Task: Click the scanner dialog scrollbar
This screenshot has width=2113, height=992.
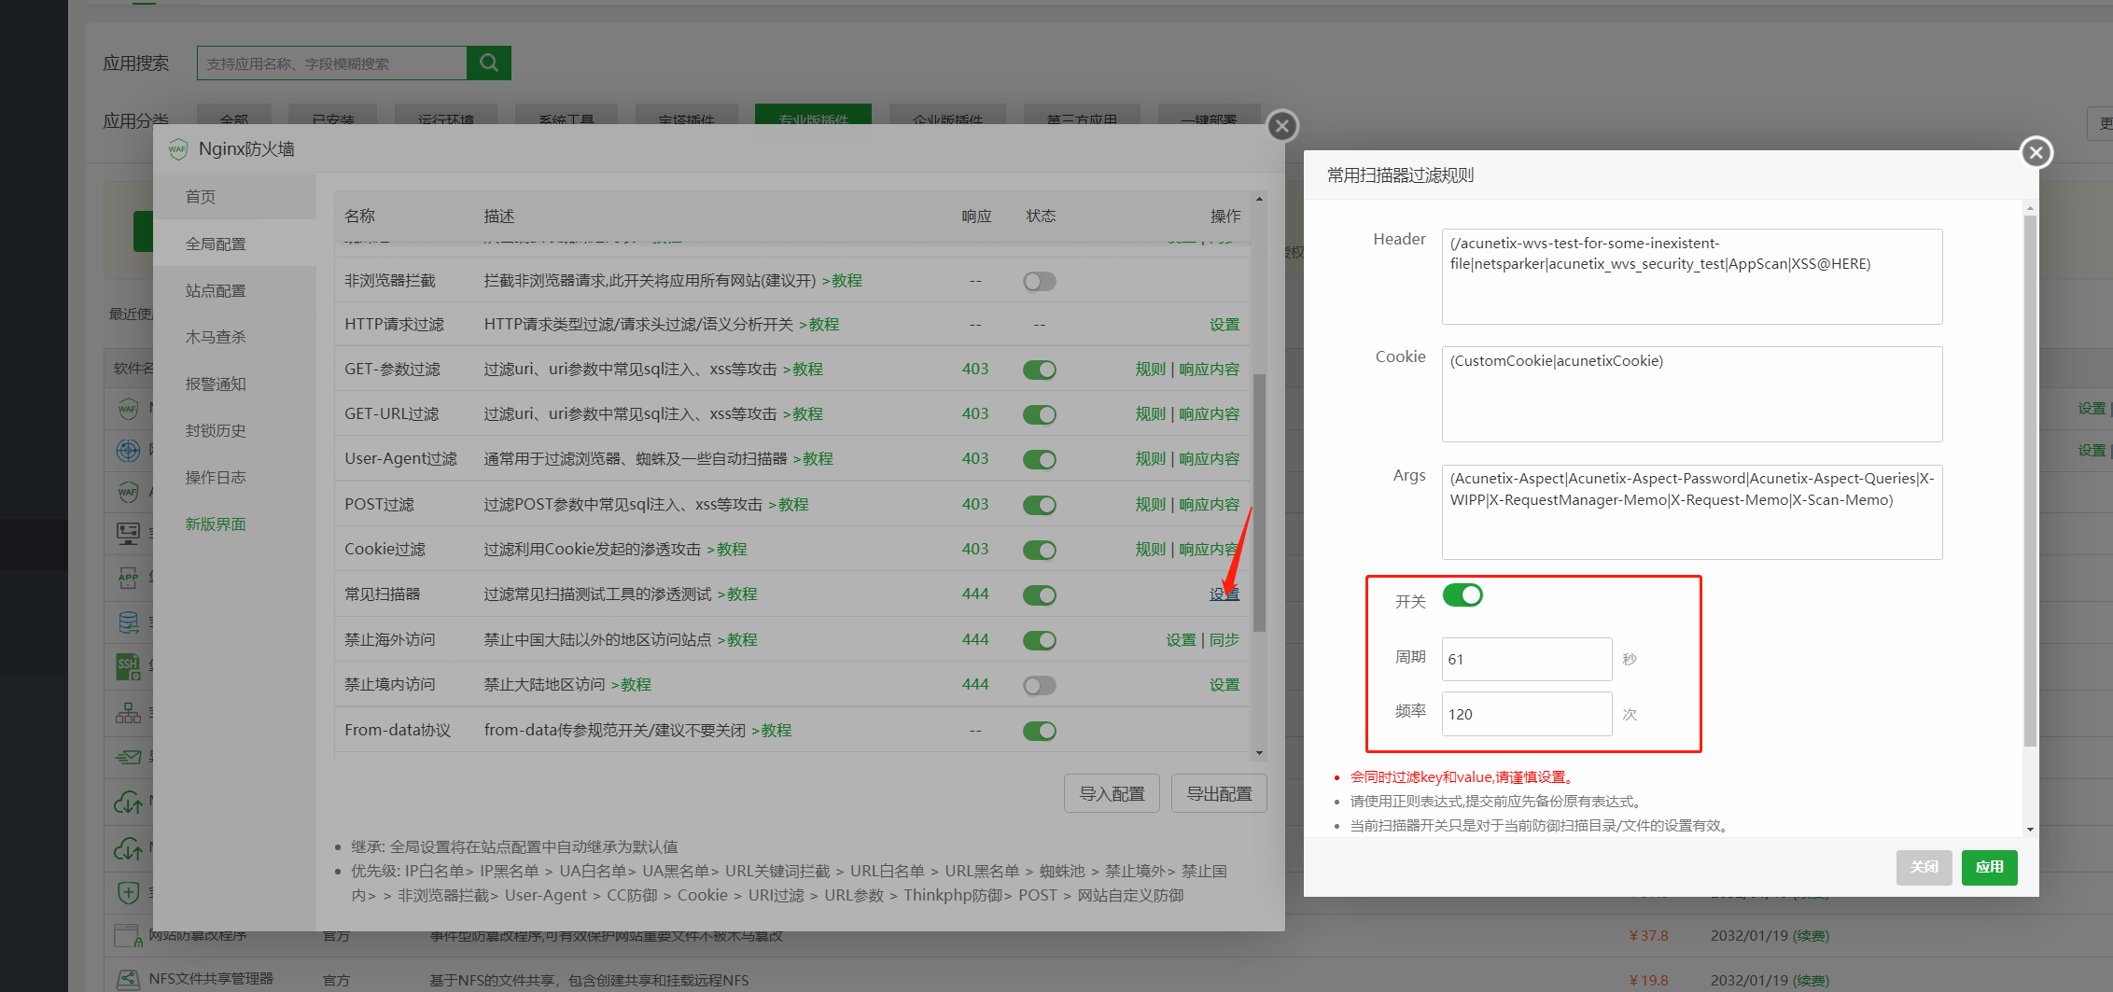Action: click(x=2029, y=481)
